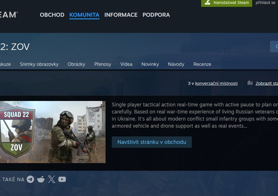Click Nainstalovat Steam button
Viewport: 278px width, 196px height.
point(226,3)
